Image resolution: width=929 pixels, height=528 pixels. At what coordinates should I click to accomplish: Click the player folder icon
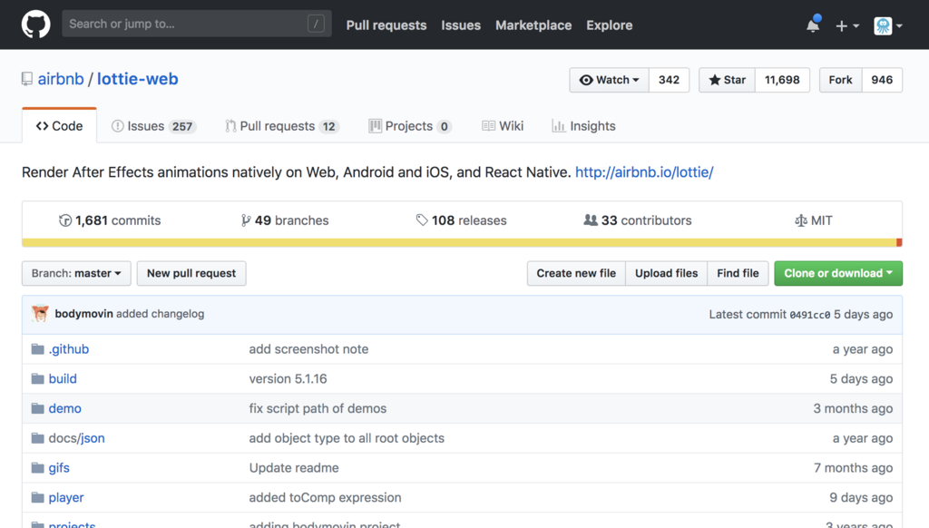pyautogui.click(x=37, y=496)
